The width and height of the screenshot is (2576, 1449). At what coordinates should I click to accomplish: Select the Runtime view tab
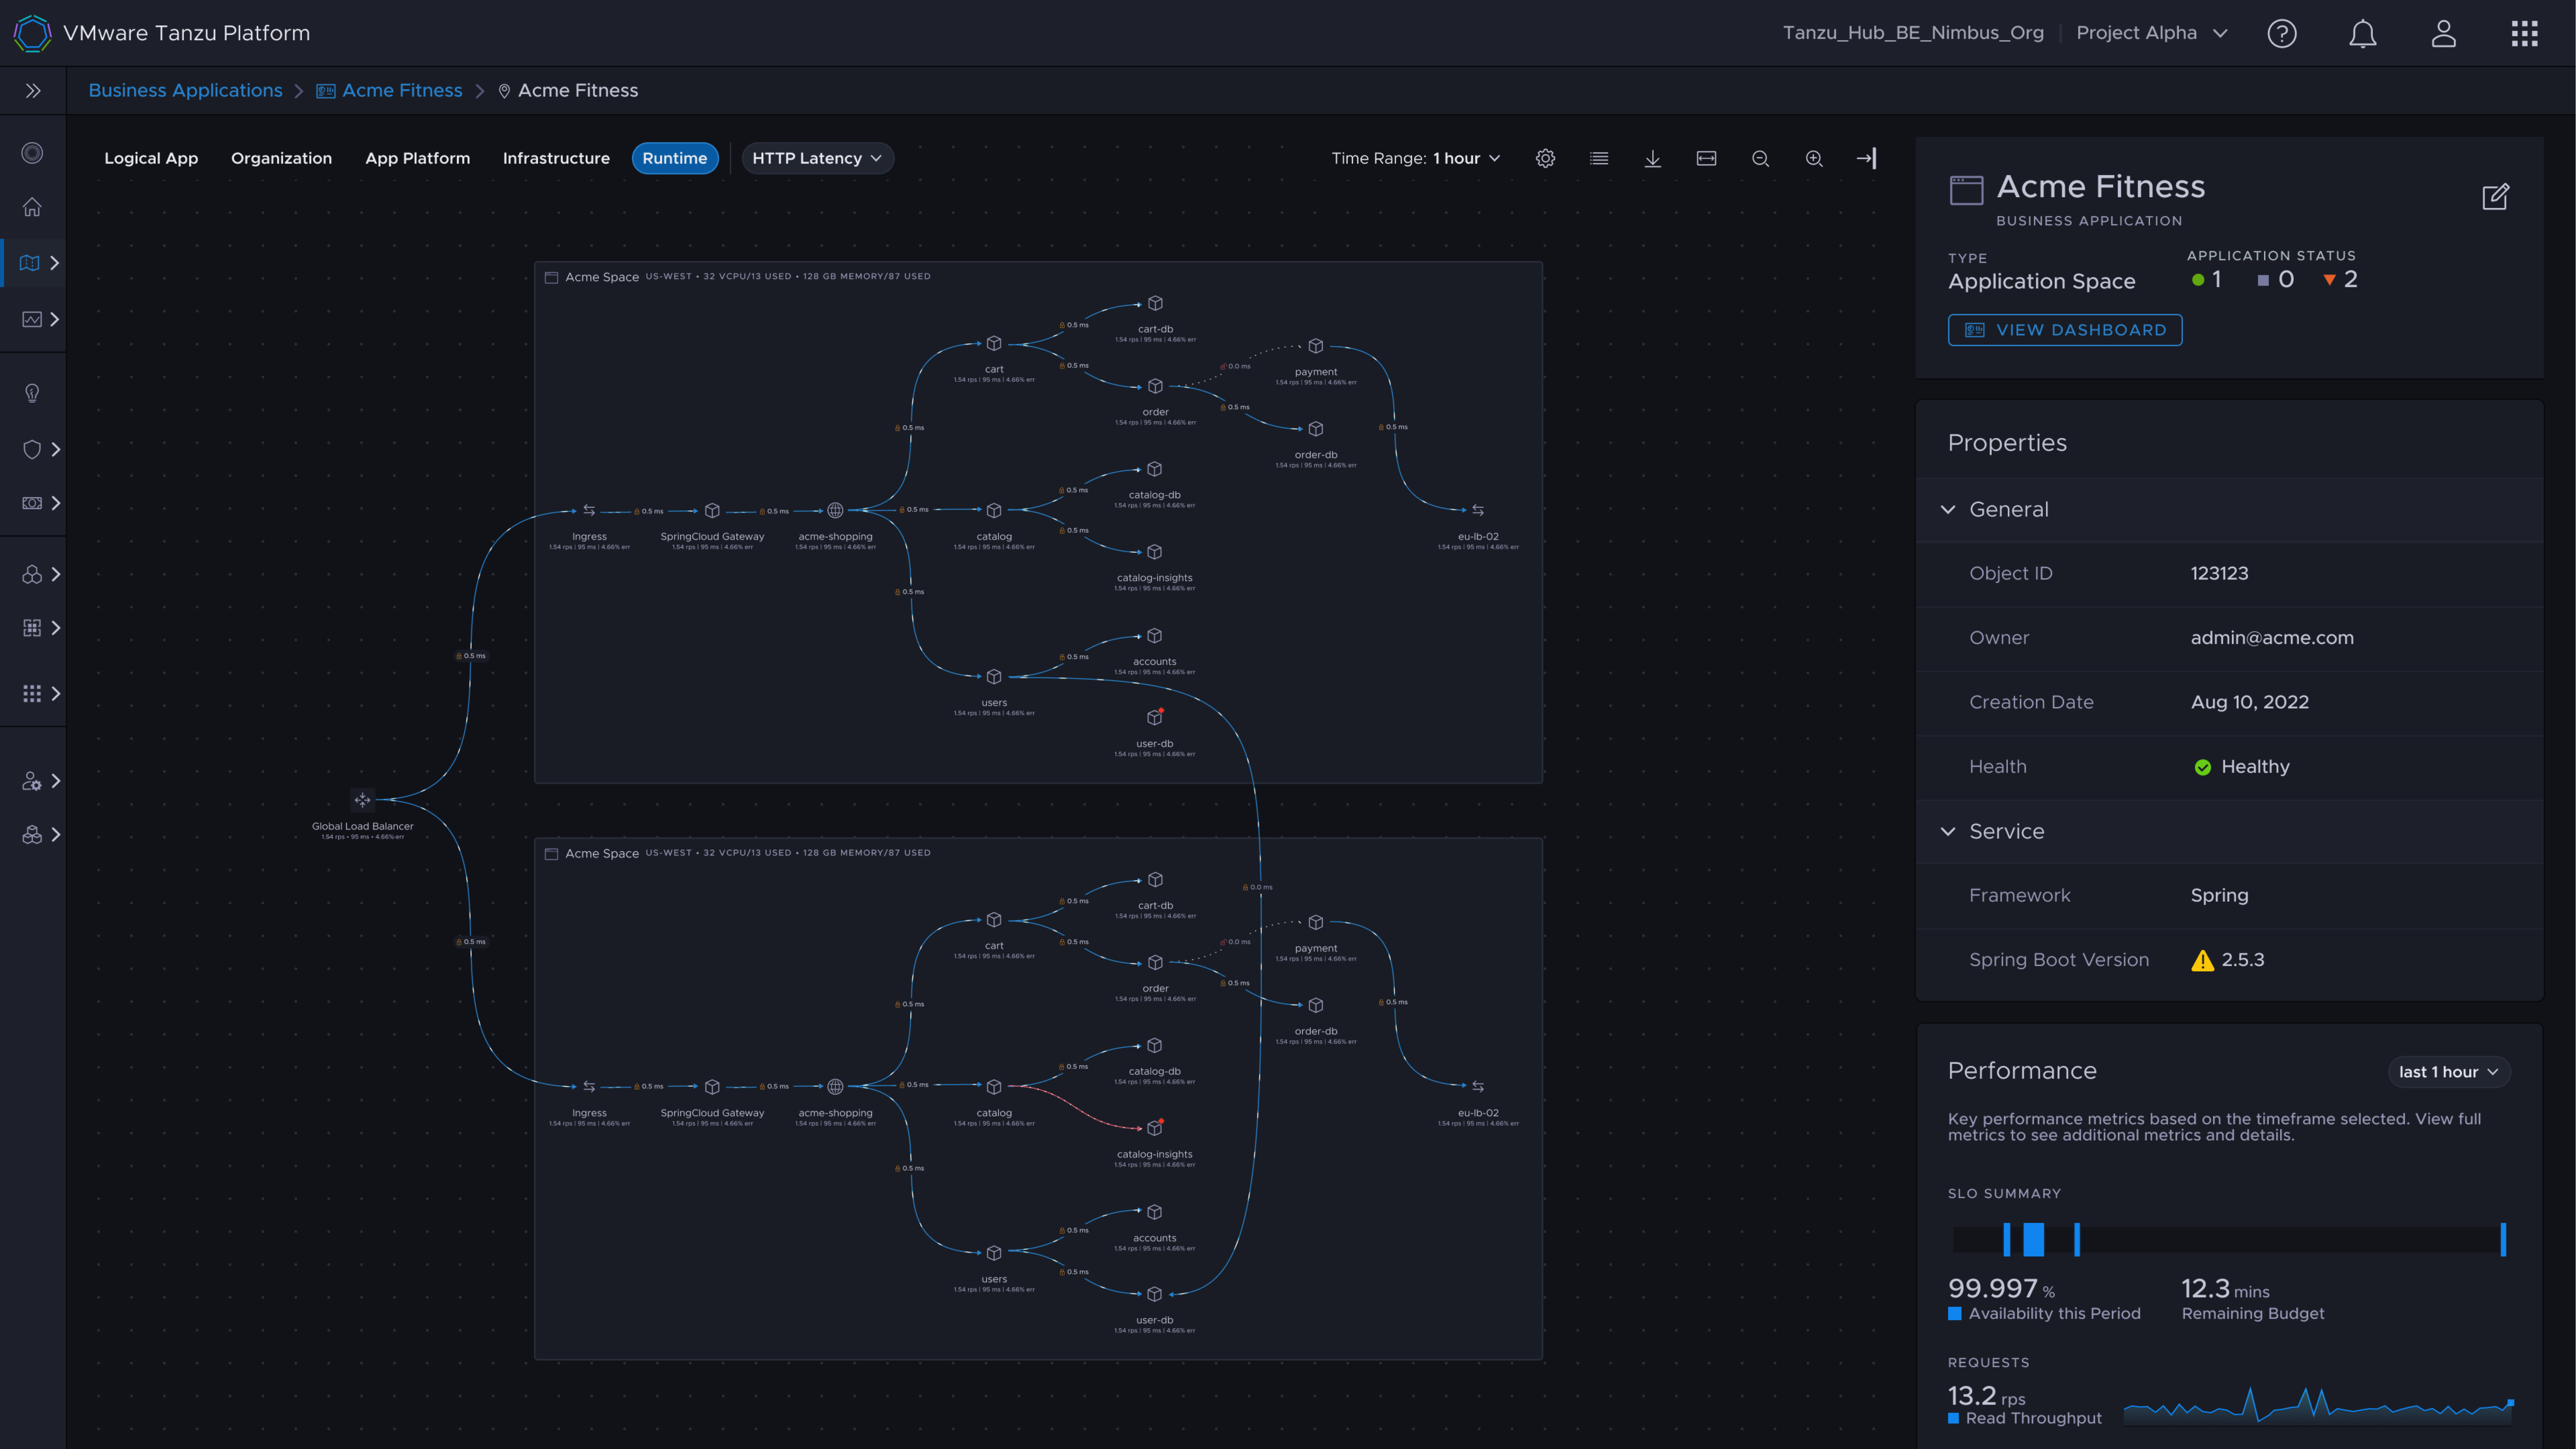click(x=675, y=158)
